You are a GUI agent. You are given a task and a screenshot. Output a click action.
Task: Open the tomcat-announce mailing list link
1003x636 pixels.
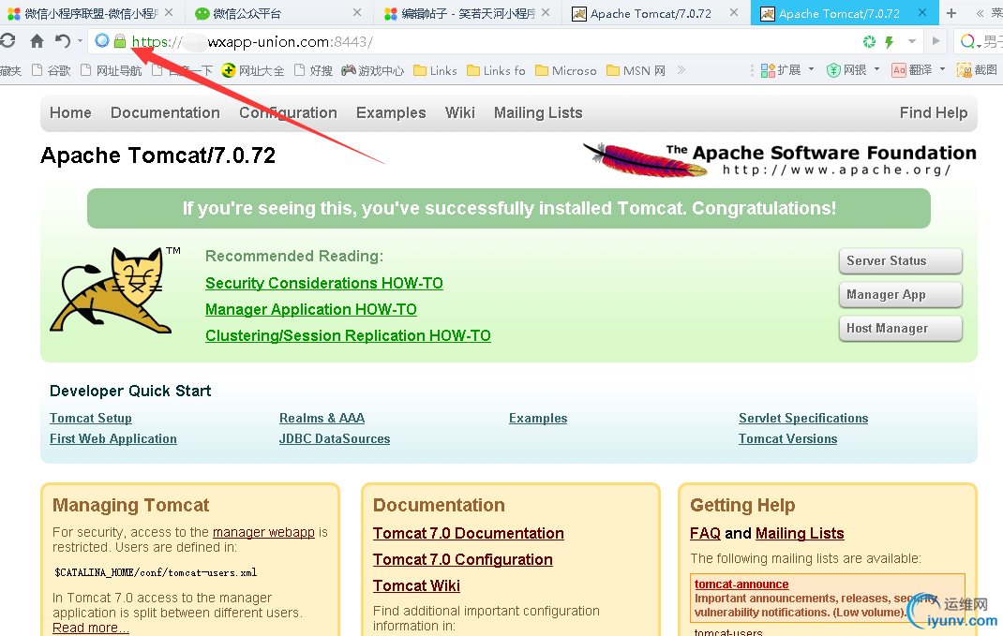(741, 584)
